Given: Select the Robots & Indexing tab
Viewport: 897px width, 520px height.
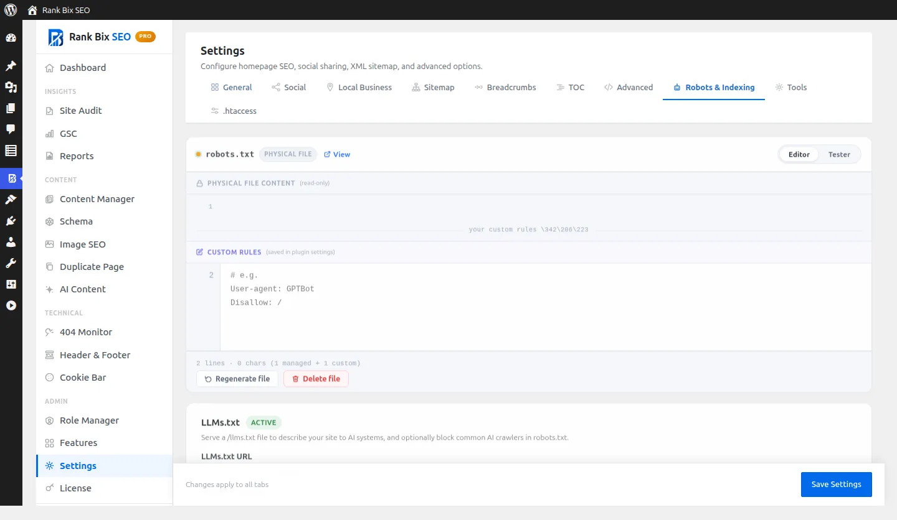Looking at the screenshot, I should coord(714,88).
